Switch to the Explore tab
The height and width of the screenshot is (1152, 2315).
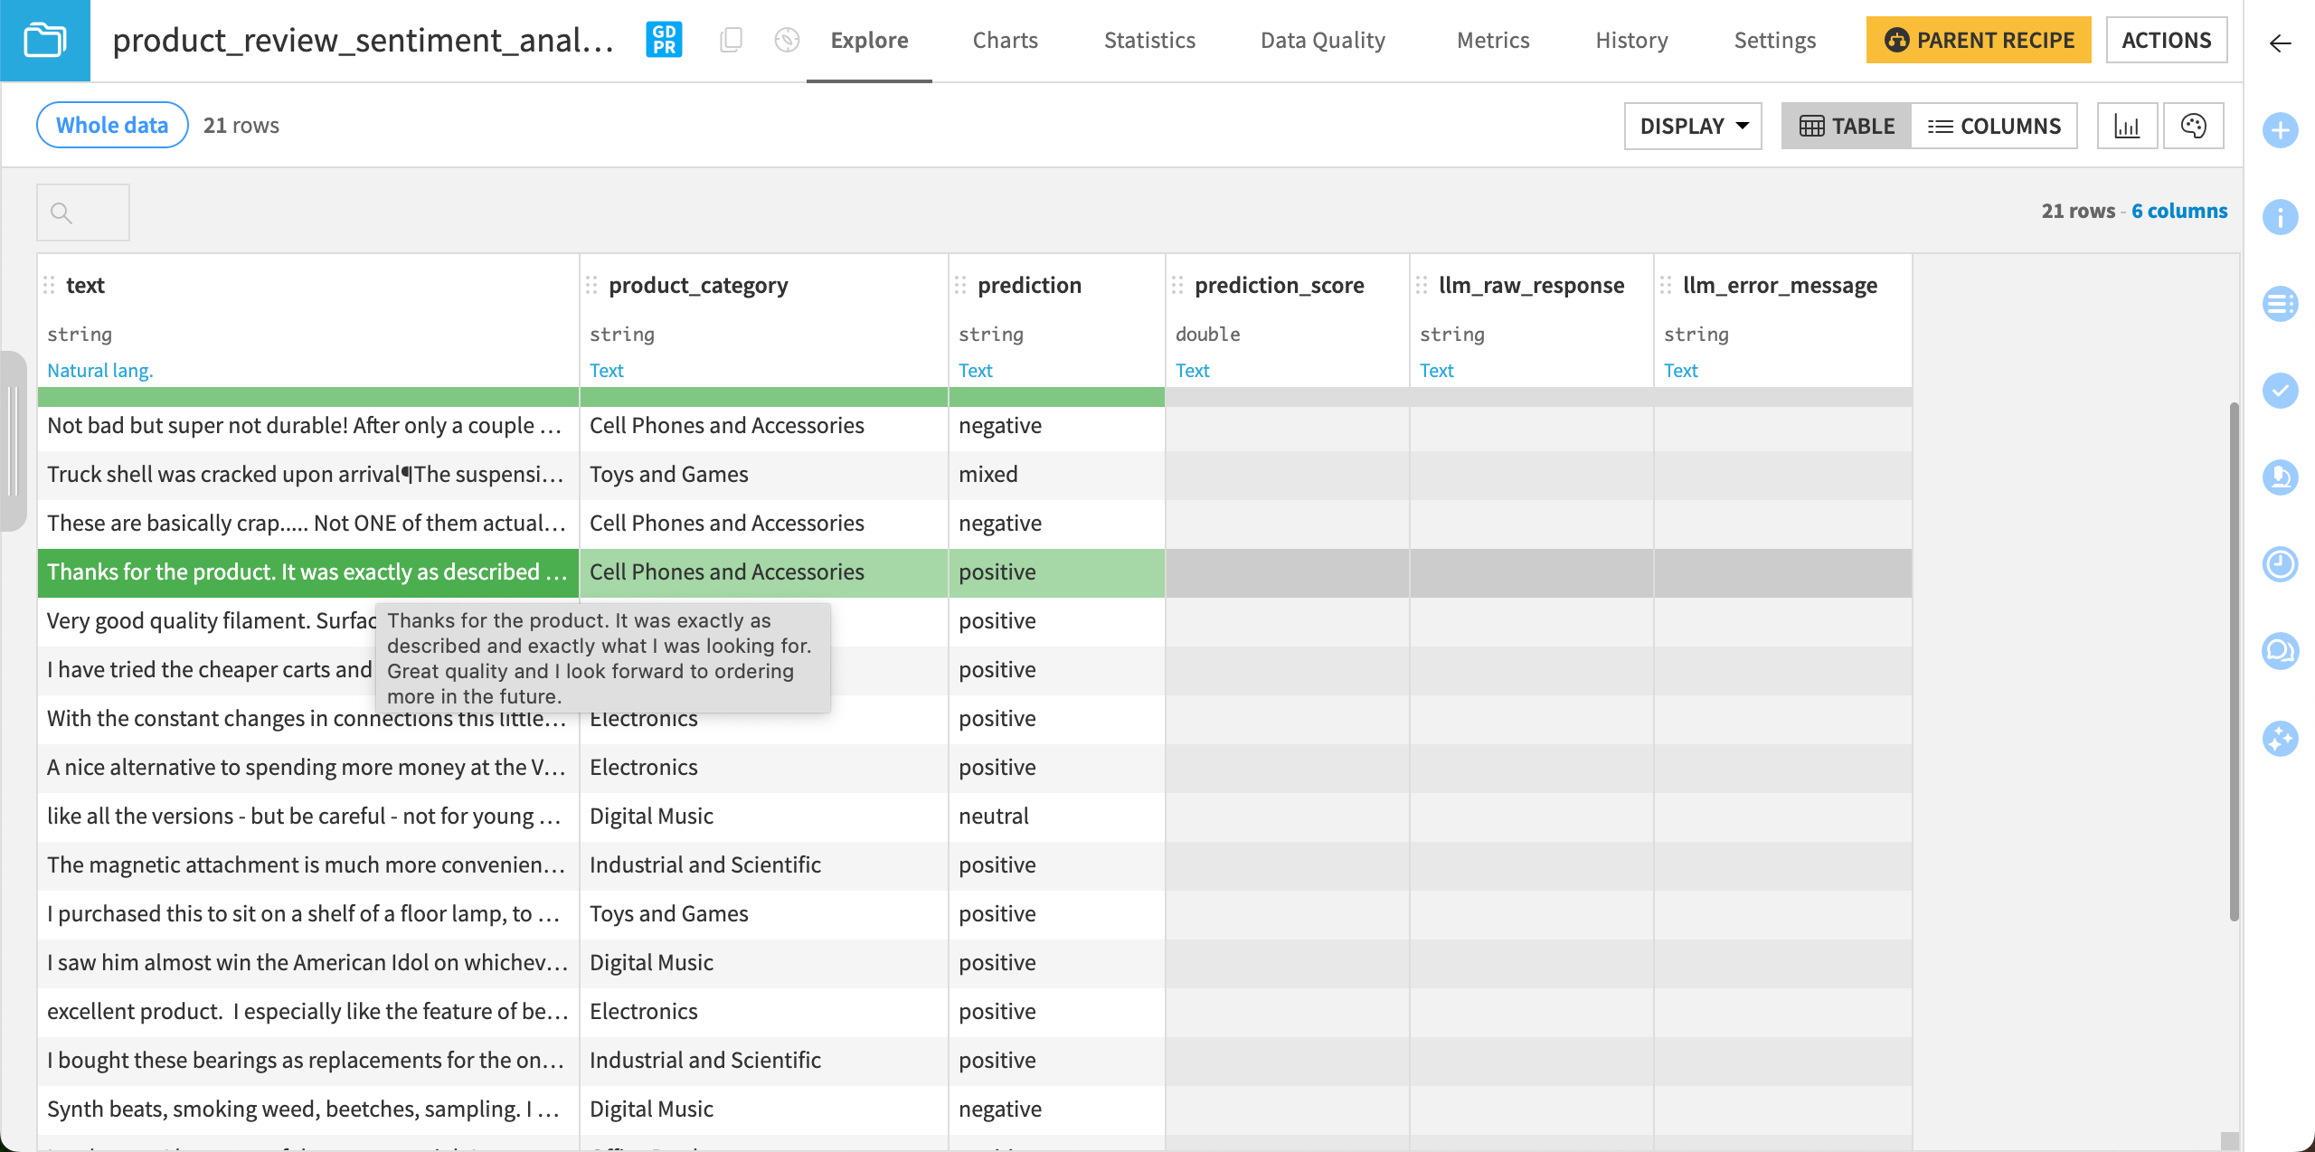(x=869, y=41)
